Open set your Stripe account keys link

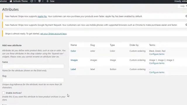[x=53, y=34]
